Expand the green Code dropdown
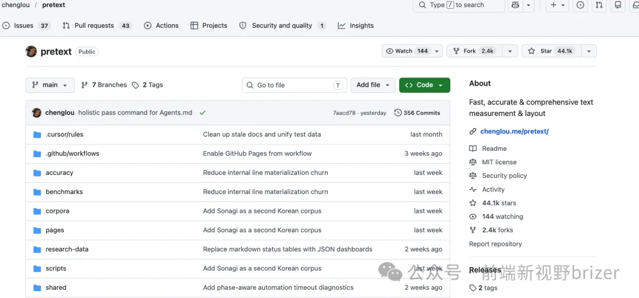Screen dimensions: 639x298 pyautogui.click(x=424, y=85)
